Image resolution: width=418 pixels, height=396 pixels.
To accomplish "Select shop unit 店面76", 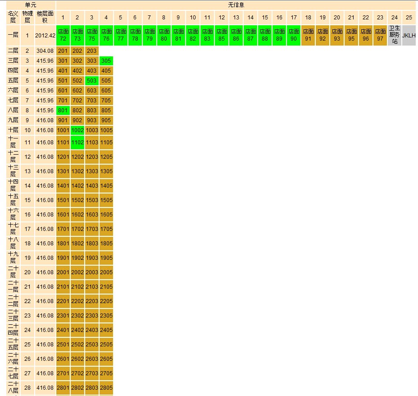I will (x=106, y=35).
